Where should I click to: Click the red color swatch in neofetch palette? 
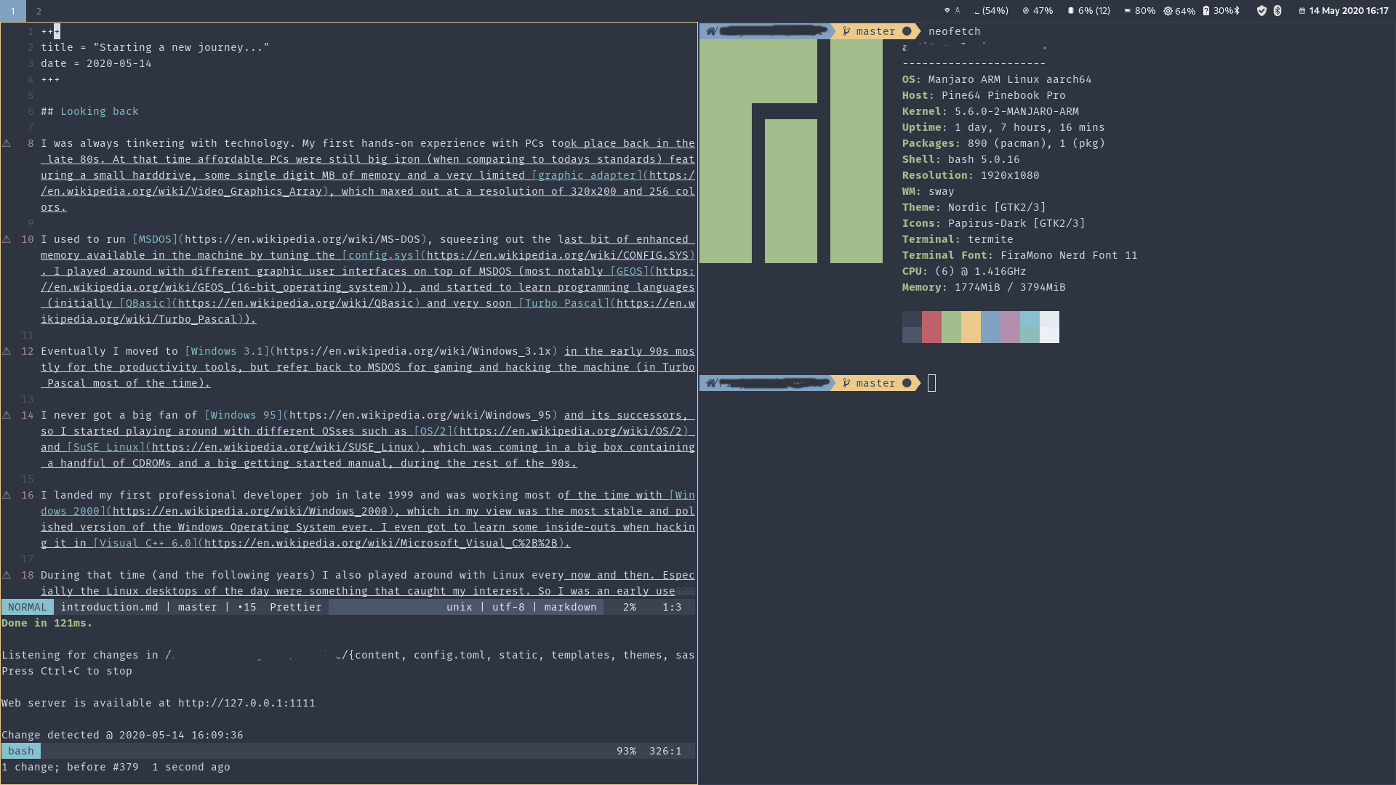click(x=931, y=327)
